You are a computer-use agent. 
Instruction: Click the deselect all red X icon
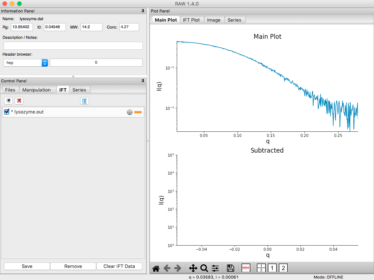[x=19, y=101]
